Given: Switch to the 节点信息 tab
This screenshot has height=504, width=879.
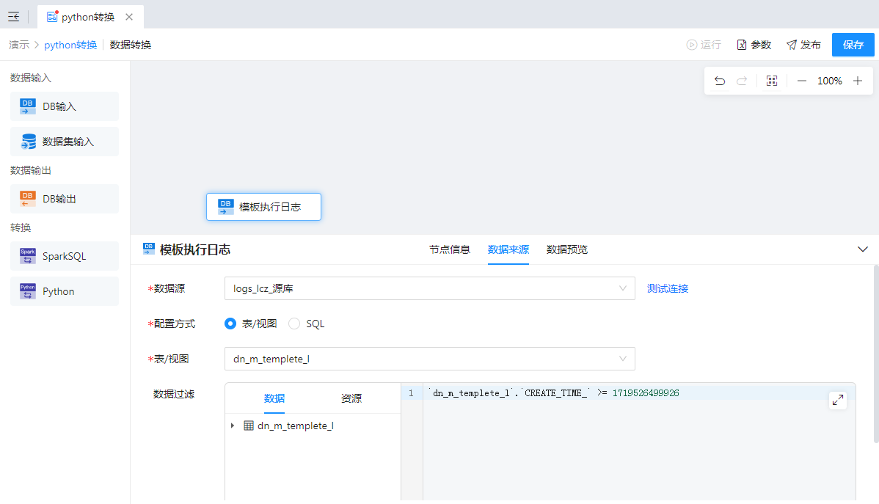Looking at the screenshot, I should point(450,249).
